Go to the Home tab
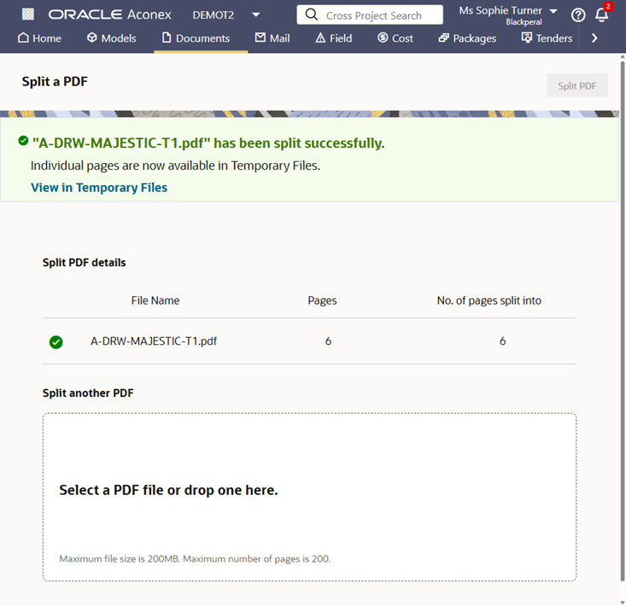 [39, 38]
